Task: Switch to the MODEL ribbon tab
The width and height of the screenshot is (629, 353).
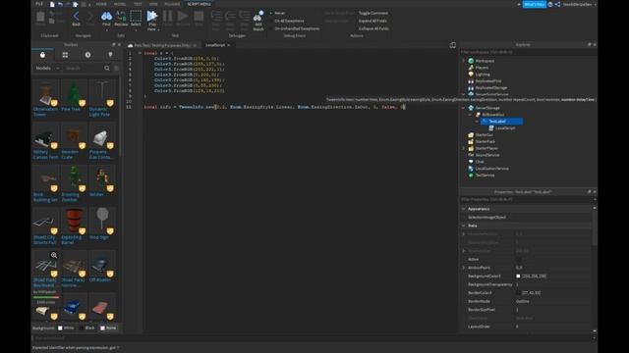Action: pos(120,4)
